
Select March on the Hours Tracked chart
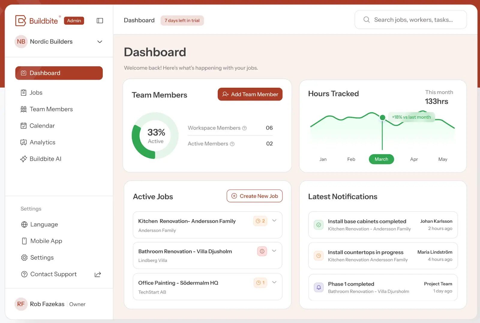[381, 159]
